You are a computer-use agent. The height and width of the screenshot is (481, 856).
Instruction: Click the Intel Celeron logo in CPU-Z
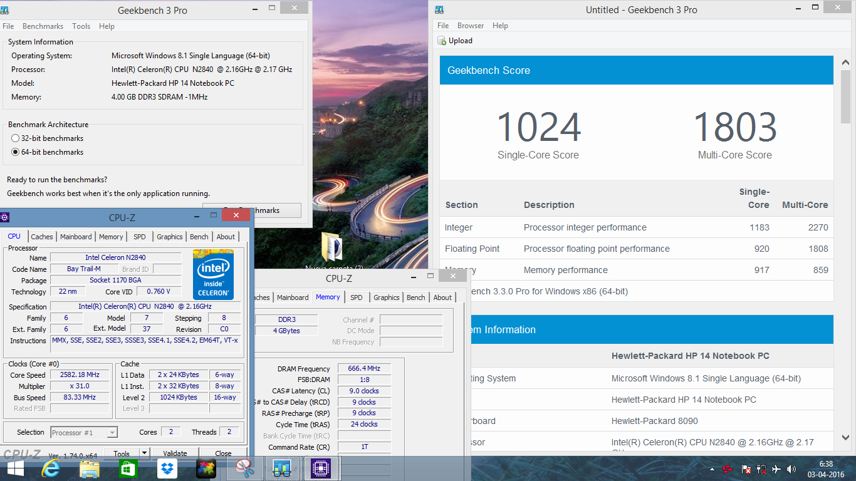click(x=213, y=274)
